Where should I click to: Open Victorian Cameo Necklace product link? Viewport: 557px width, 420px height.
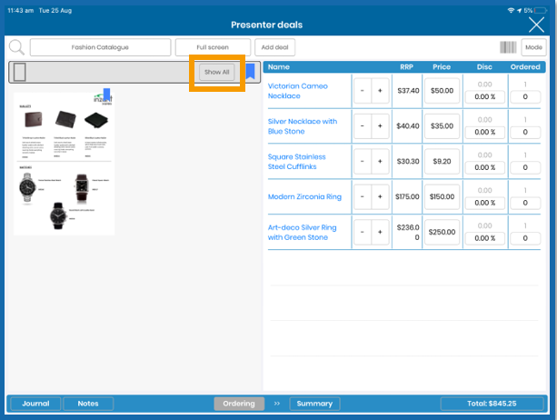point(298,91)
